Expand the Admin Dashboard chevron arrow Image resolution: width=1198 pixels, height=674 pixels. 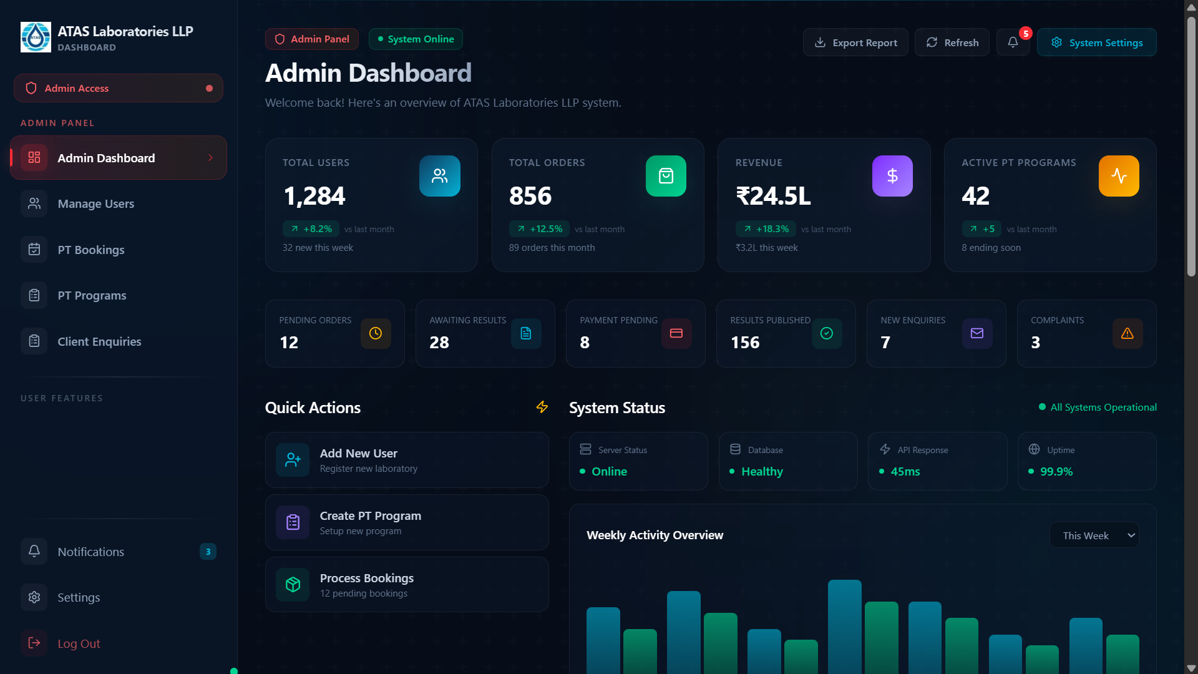pyautogui.click(x=211, y=158)
